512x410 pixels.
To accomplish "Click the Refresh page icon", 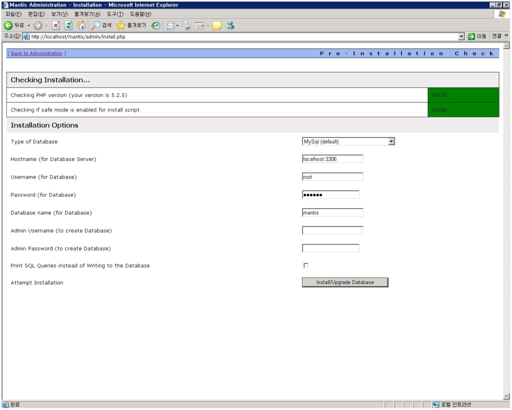I will (x=68, y=25).
